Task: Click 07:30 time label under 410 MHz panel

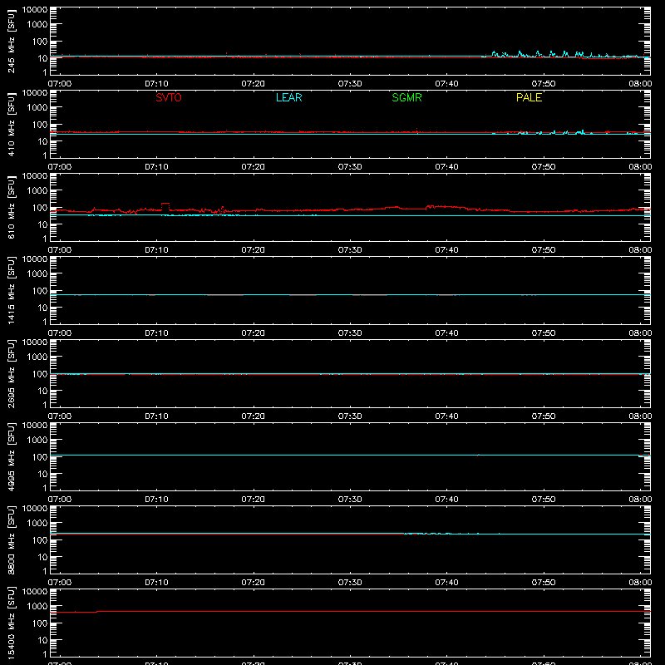Action: (x=350, y=167)
